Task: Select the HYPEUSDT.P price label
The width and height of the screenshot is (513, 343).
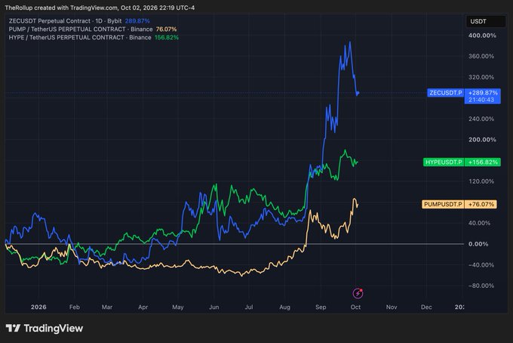Action: [x=444, y=162]
